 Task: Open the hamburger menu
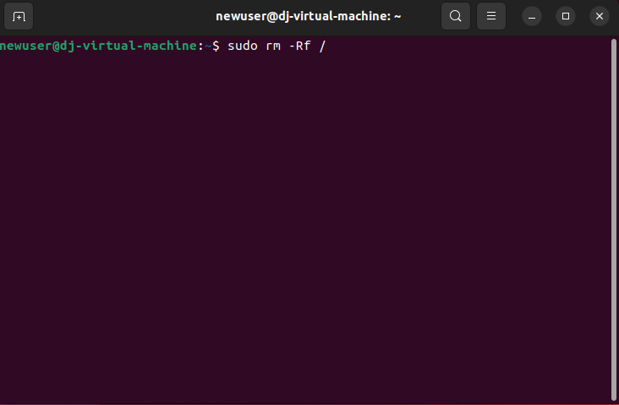(491, 16)
